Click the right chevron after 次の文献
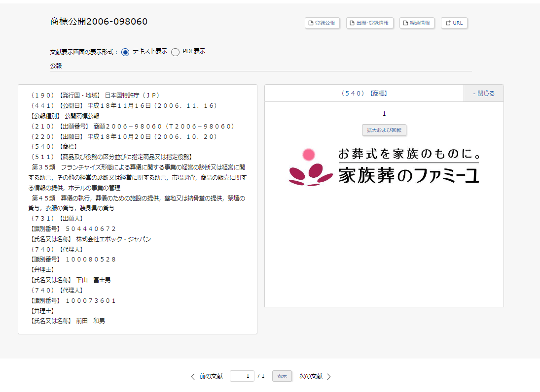The height and width of the screenshot is (392, 540). pos(329,376)
